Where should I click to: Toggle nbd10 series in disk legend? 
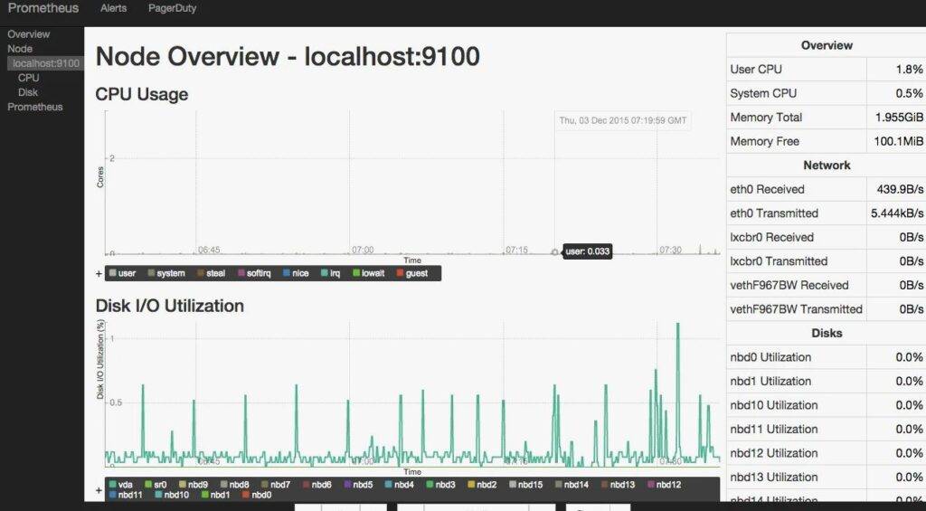point(172,495)
